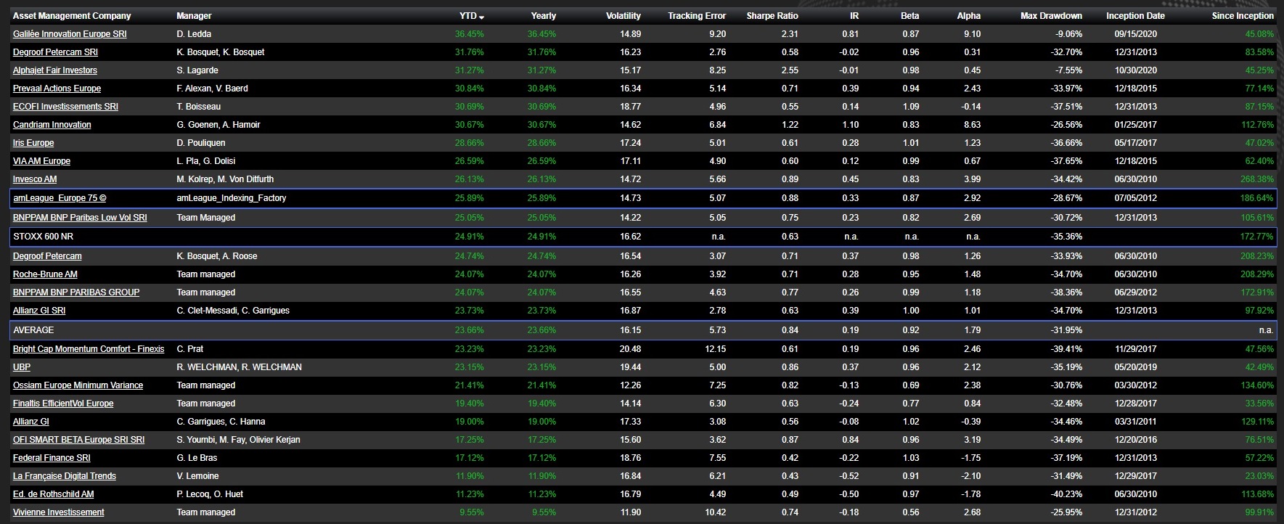Sort by Tracking Error header
The height and width of the screenshot is (524, 1284).
(697, 16)
